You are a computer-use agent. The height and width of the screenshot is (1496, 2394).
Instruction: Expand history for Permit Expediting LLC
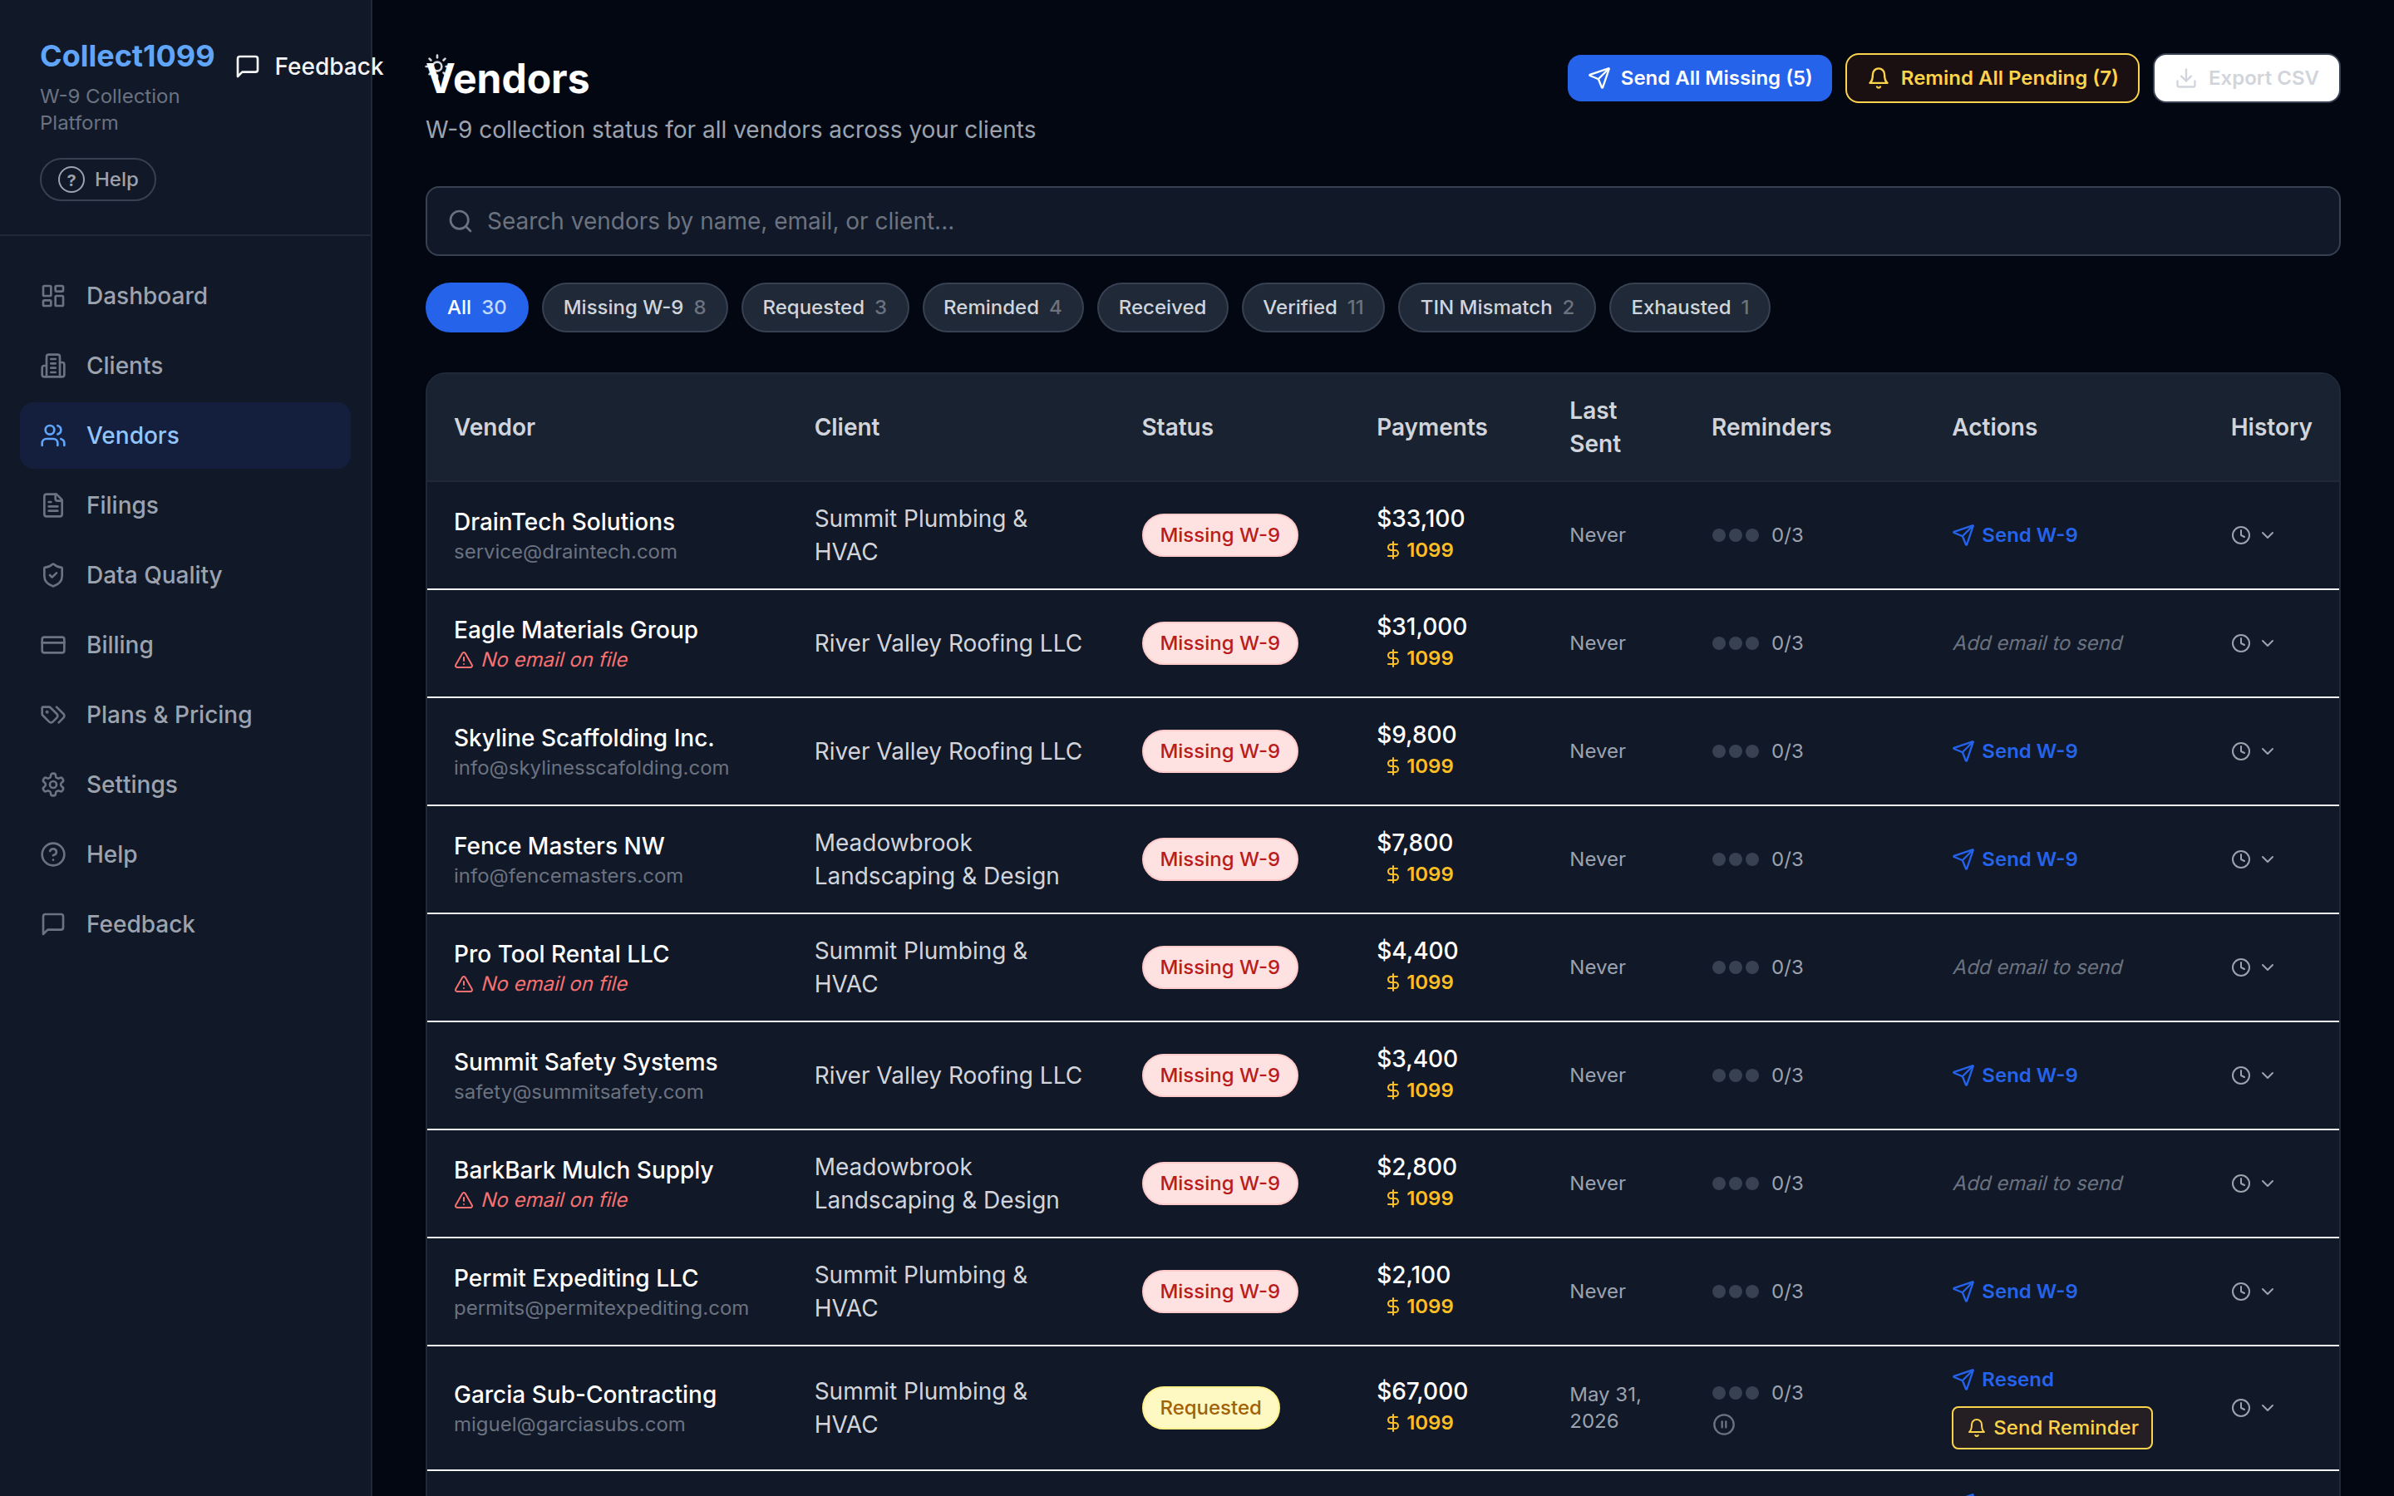click(x=2253, y=1292)
